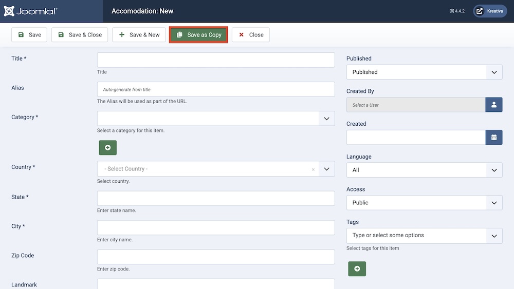This screenshot has height=289, width=514.
Task: Clear the Country selection with x icon
Action: coord(313,169)
